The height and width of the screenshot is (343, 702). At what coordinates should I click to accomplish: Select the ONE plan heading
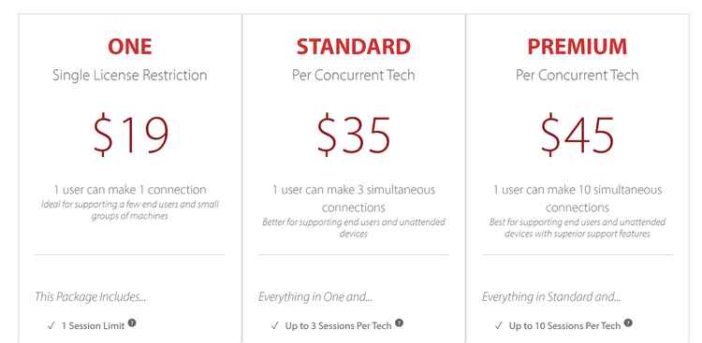130,47
